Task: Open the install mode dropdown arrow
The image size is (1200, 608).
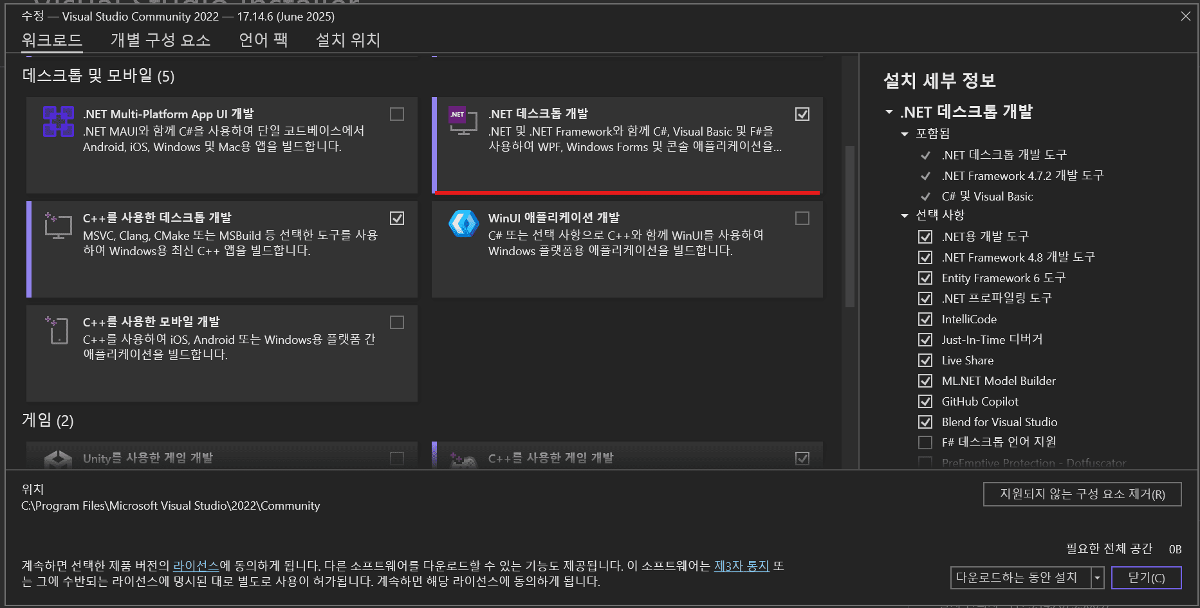Action: coord(1098,578)
